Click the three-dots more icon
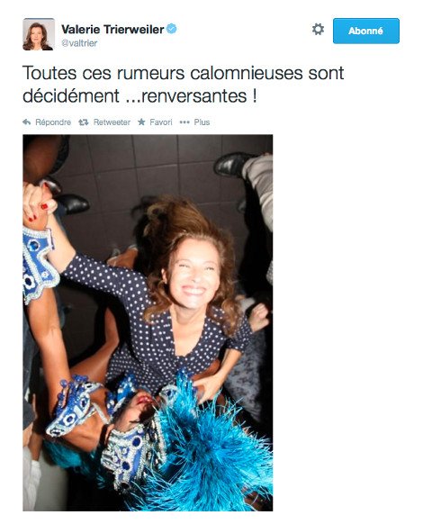 click(184, 122)
